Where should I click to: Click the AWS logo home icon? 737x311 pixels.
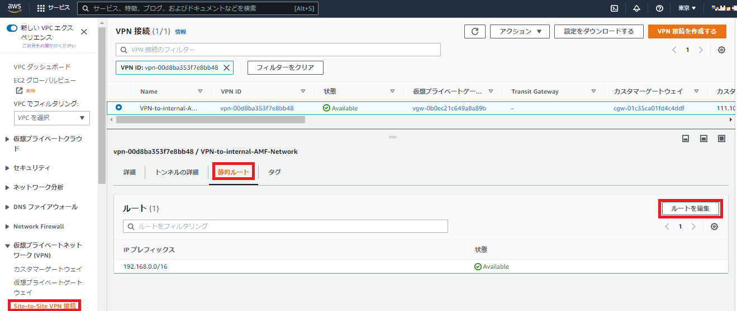[x=15, y=8]
